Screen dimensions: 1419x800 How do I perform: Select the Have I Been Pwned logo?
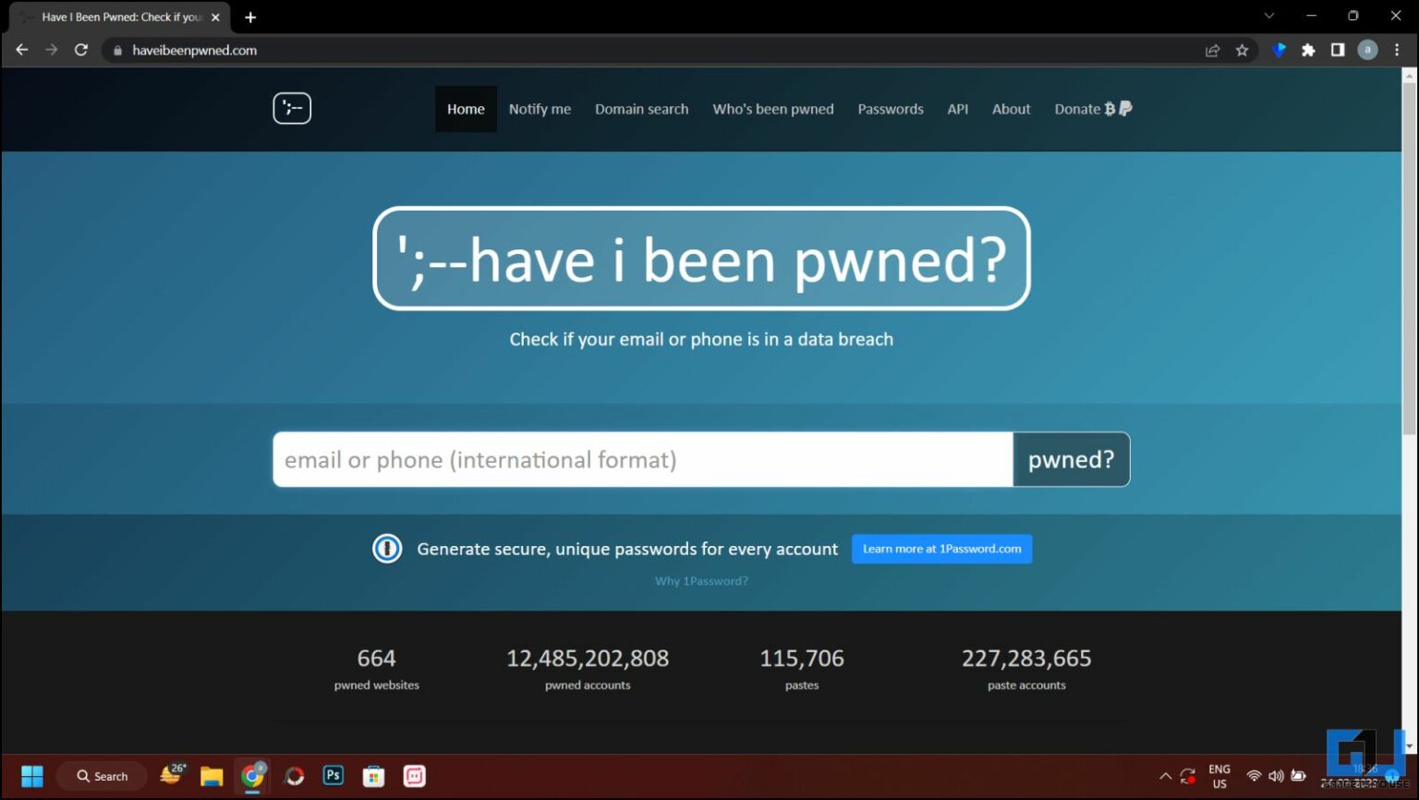(292, 108)
